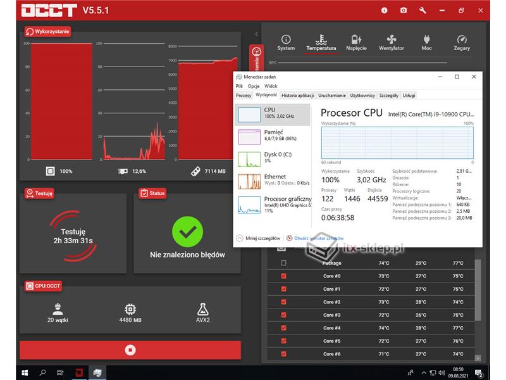Select Dysk 0 (C:) performance item
Screen dimensions: 506x380
pos(273,159)
